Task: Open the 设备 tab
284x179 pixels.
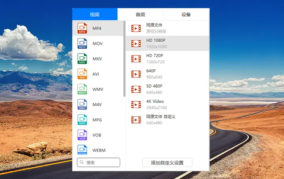Action: (186, 14)
